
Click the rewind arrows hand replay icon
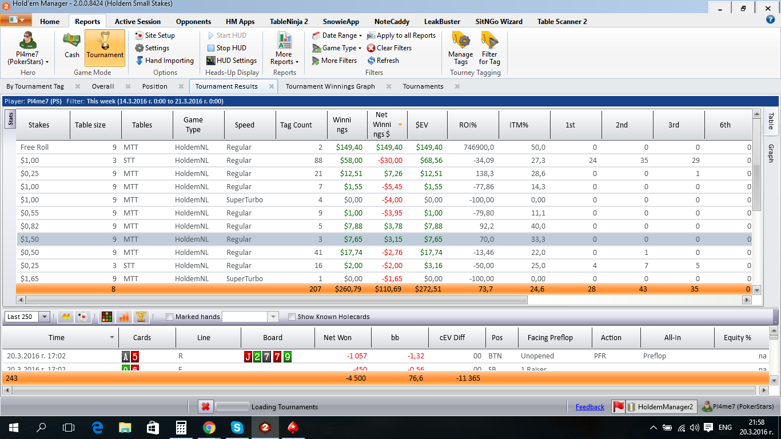66,317
